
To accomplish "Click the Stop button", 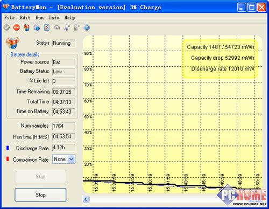I will 40,195.
